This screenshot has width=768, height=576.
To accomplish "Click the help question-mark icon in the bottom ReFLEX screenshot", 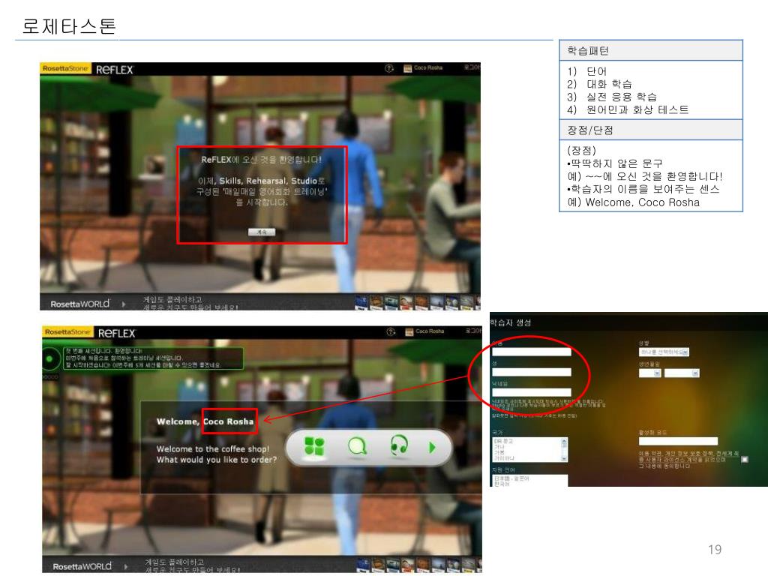I will click(x=391, y=331).
